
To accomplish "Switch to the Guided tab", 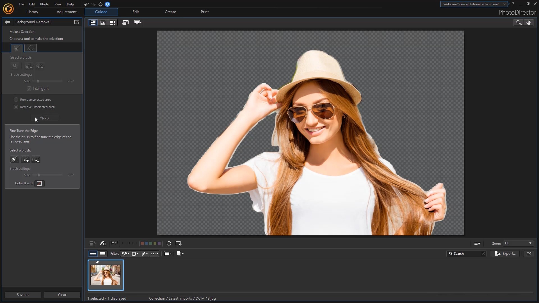I will coord(101,12).
